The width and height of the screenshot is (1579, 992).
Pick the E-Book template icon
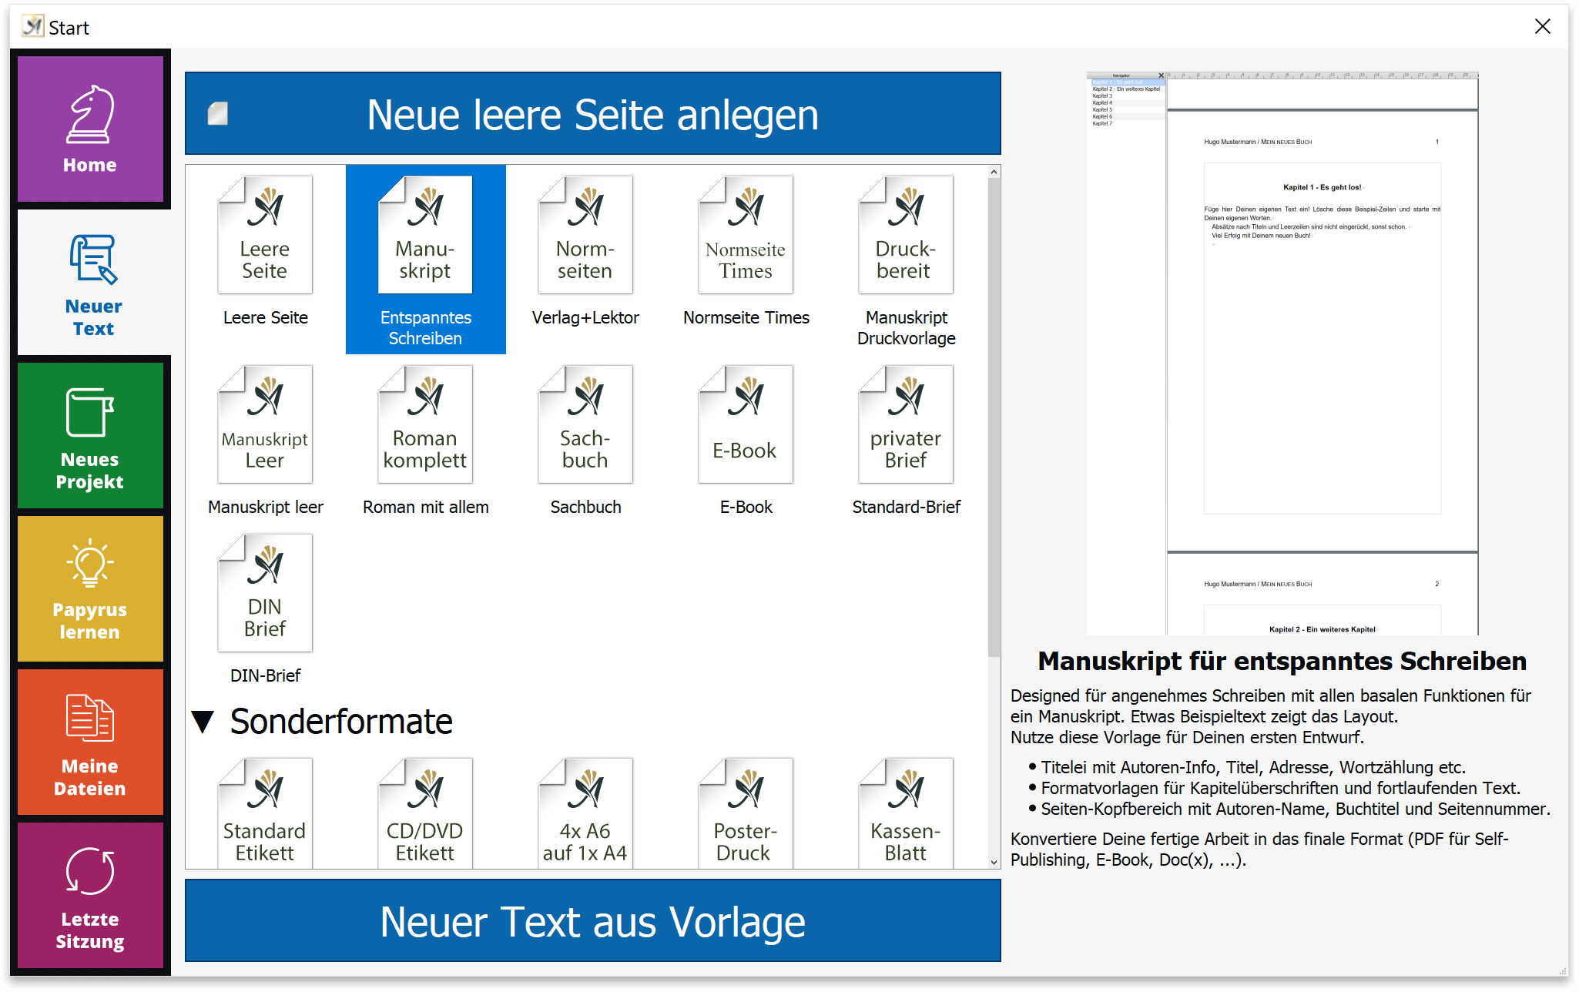[x=746, y=424]
